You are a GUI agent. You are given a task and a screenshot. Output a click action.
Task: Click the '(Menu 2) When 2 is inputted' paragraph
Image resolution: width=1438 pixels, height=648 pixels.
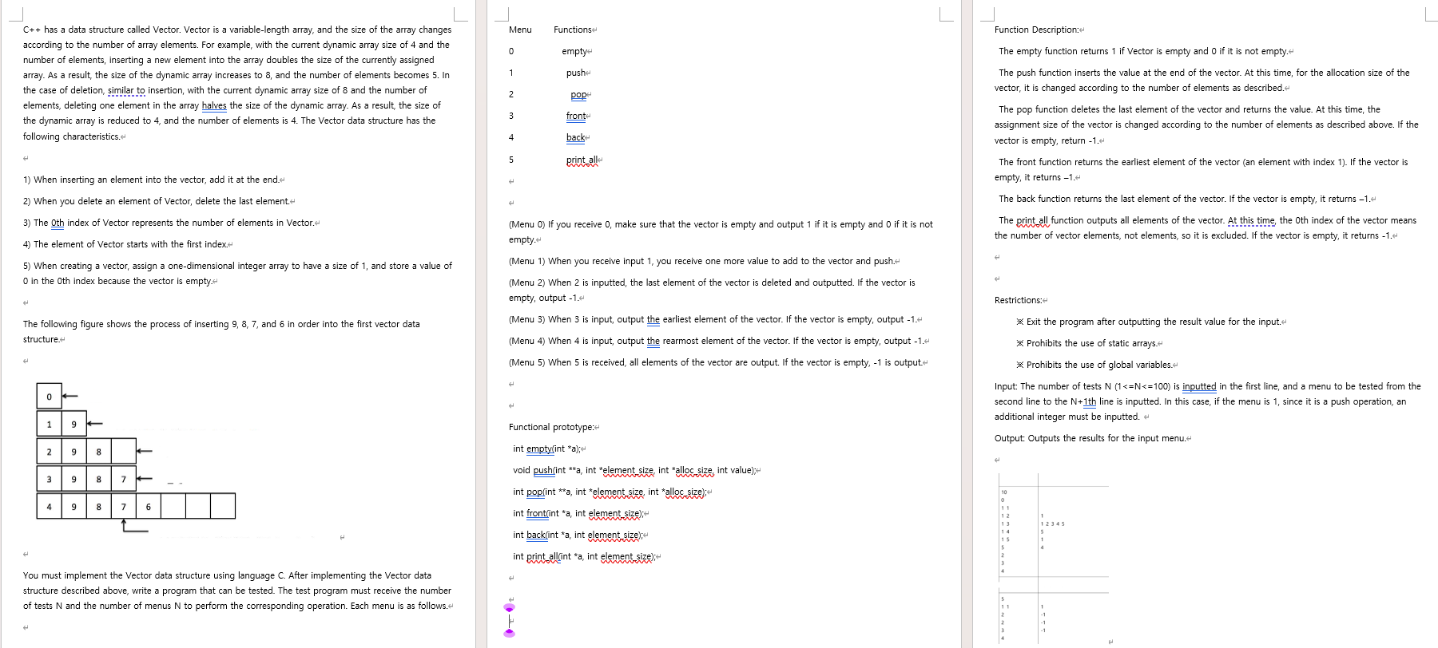[712, 290]
